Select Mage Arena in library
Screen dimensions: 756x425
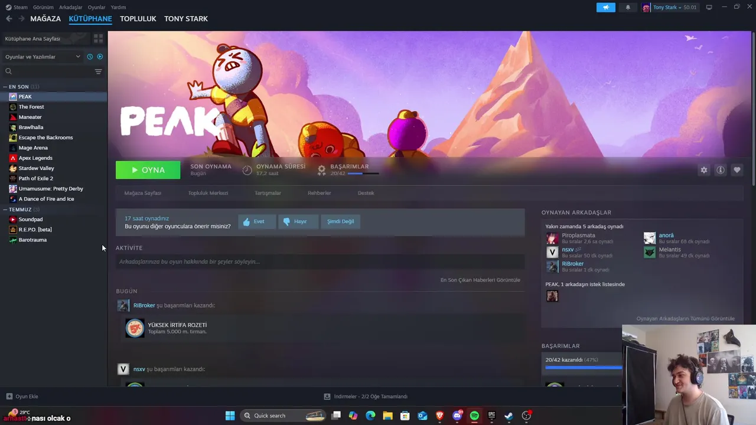tap(33, 148)
